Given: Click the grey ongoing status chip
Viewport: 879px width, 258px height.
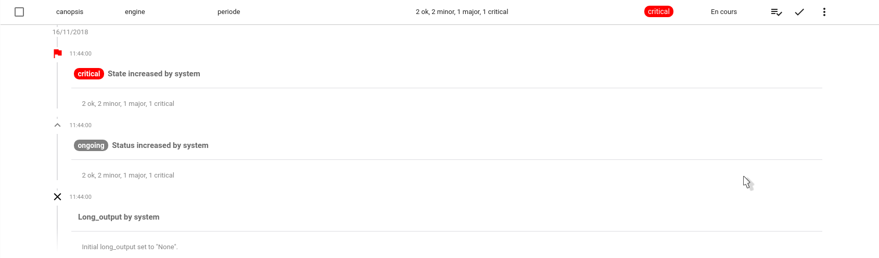Looking at the screenshot, I should [91, 145].
